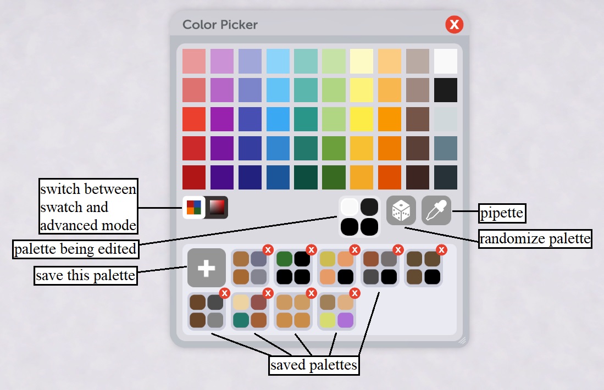Close the Color Picker window

455,25
